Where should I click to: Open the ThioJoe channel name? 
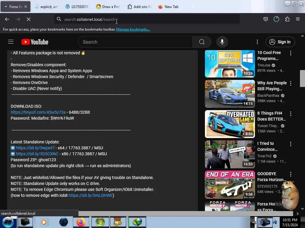click(x=264, y=65)
